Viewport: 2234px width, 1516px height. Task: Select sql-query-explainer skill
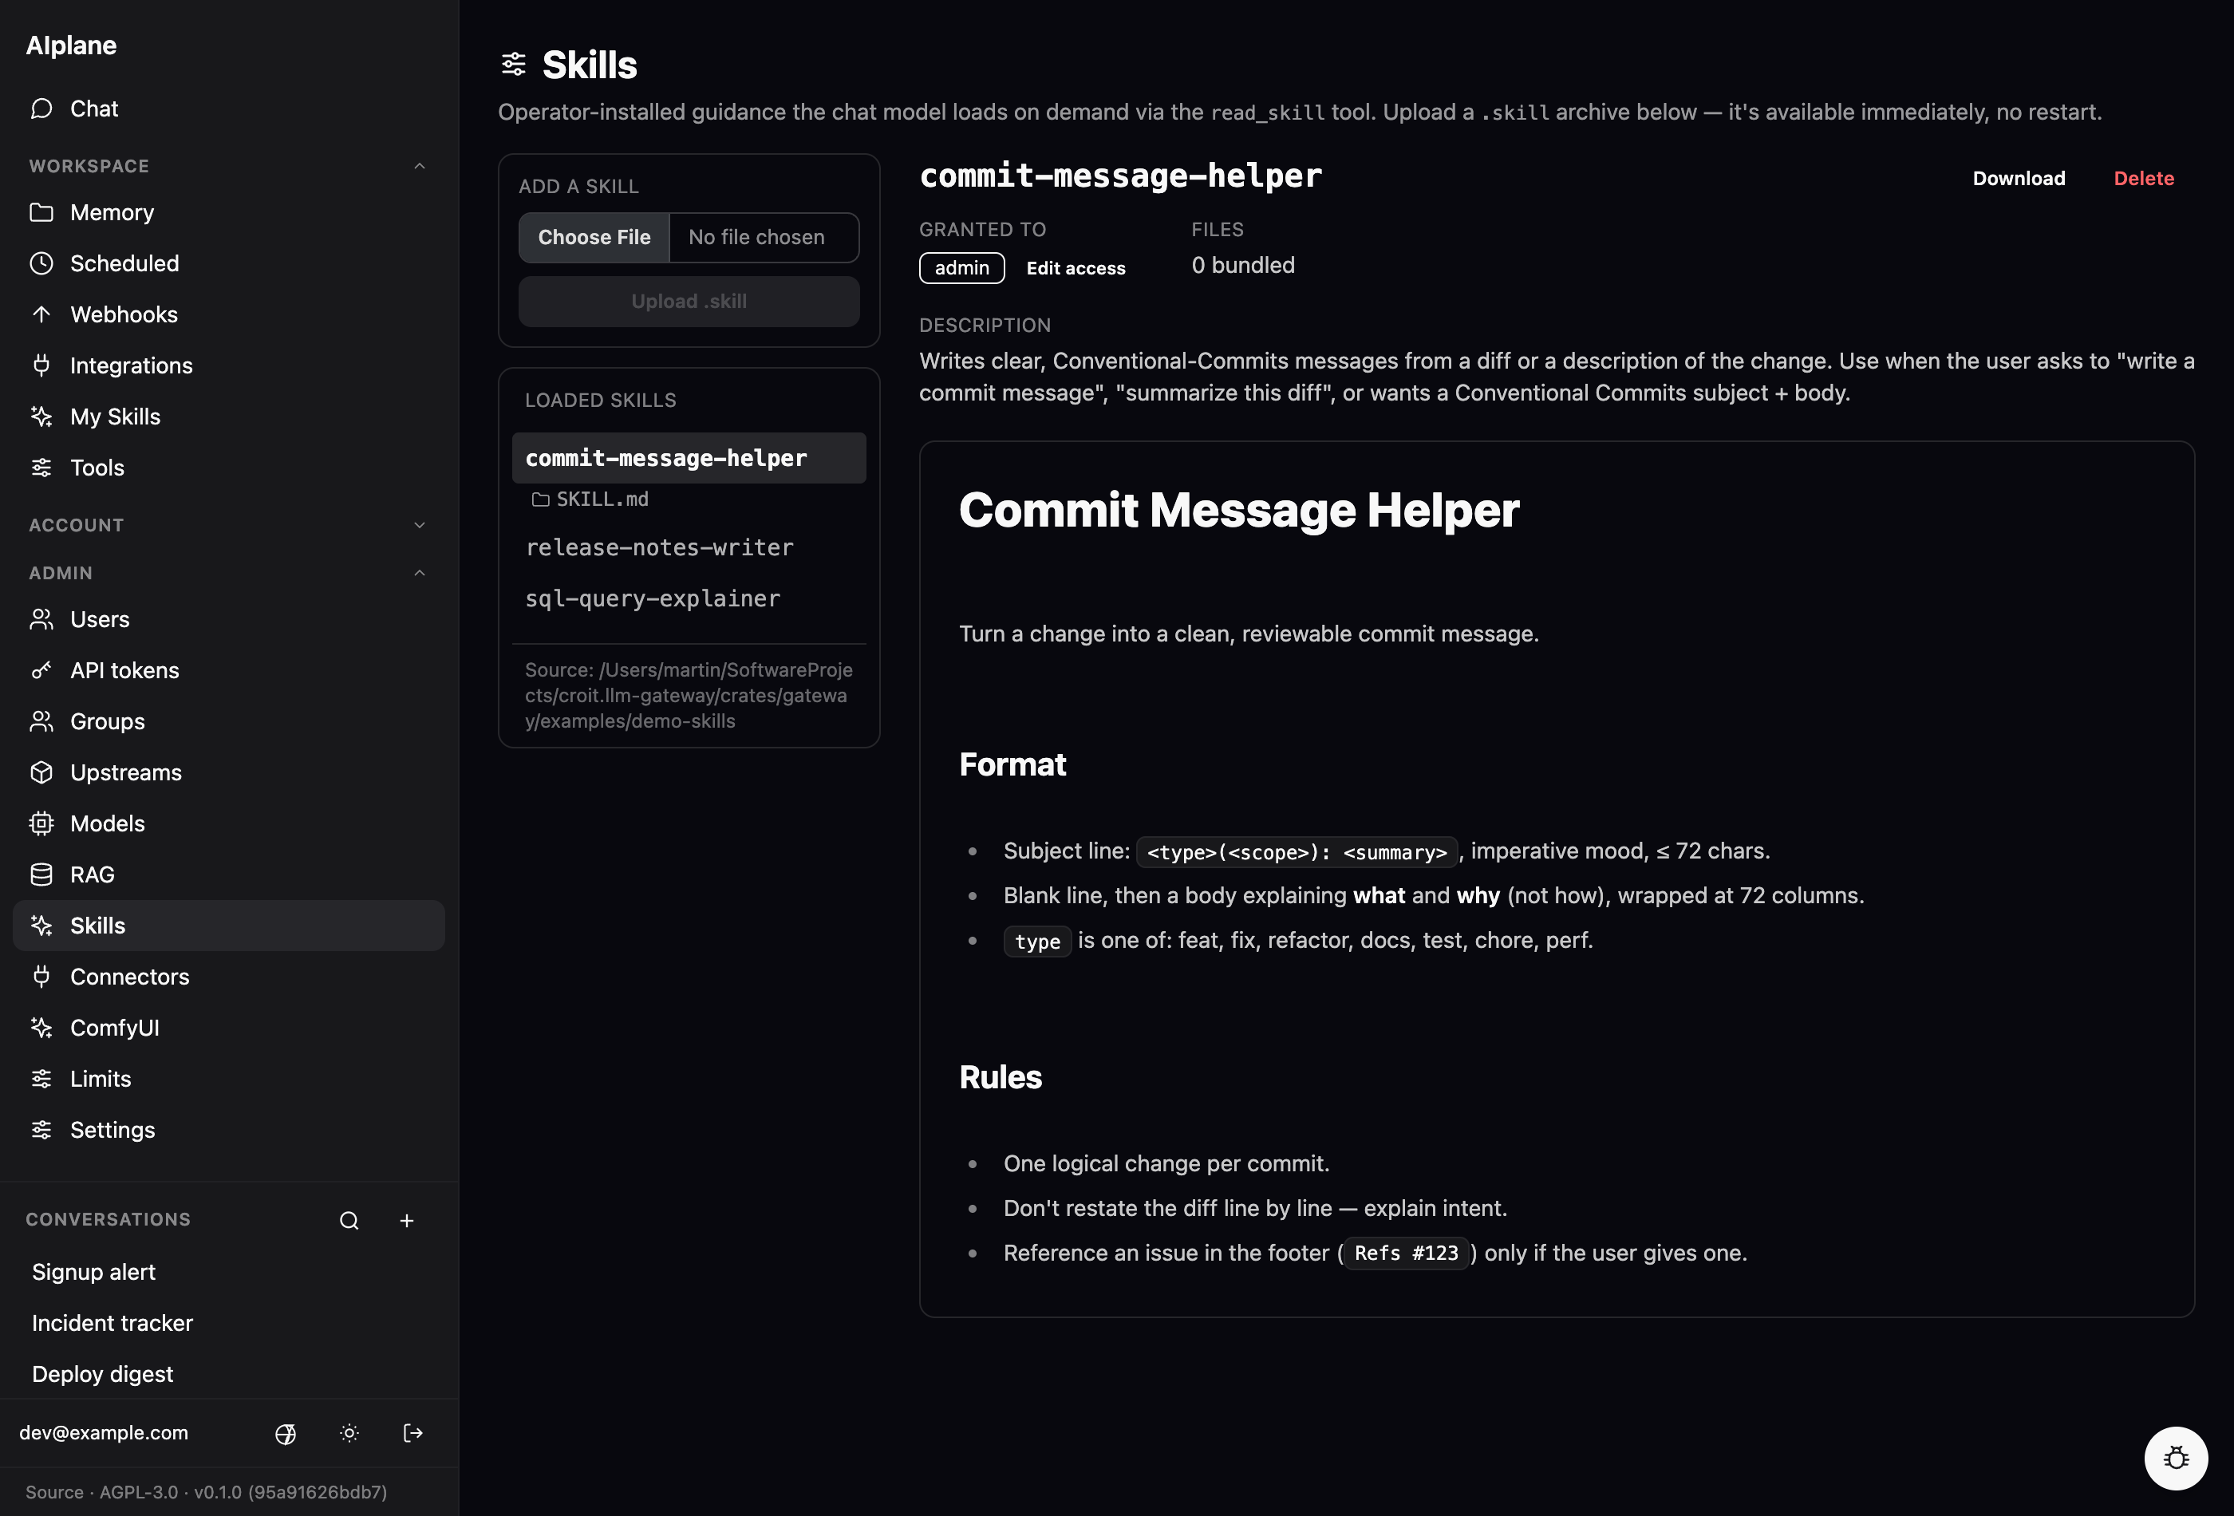point(689,598)
